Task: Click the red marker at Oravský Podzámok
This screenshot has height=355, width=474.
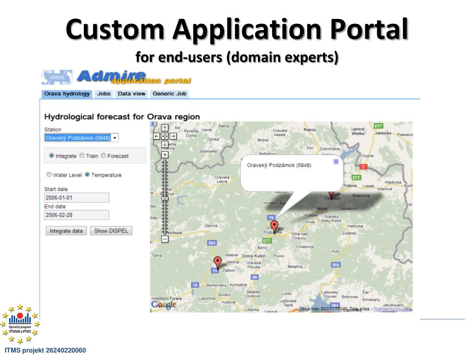Action: pos(274,226)
